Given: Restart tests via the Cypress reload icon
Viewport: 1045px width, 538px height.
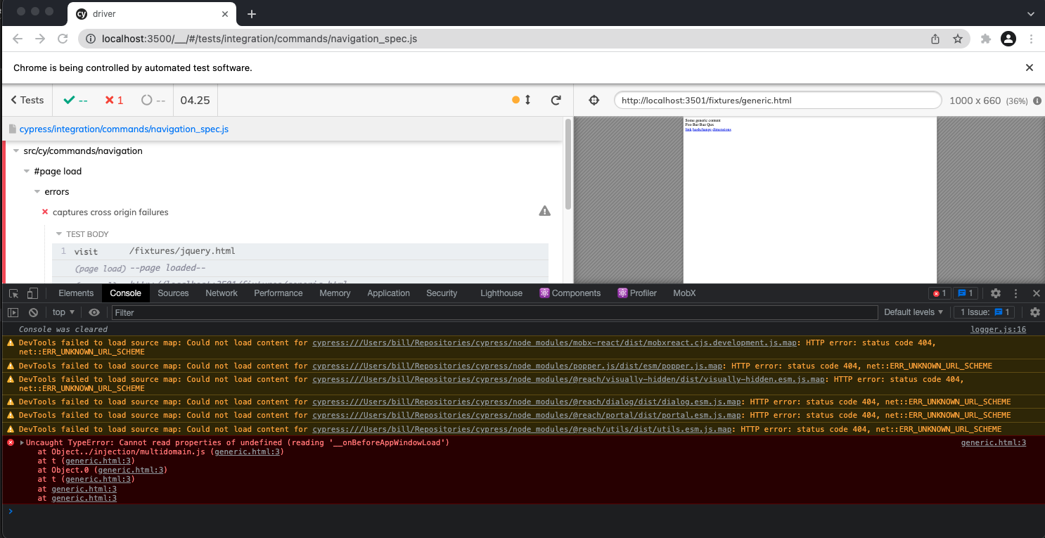Looking at the screenshot, I should tap(556, 100).
